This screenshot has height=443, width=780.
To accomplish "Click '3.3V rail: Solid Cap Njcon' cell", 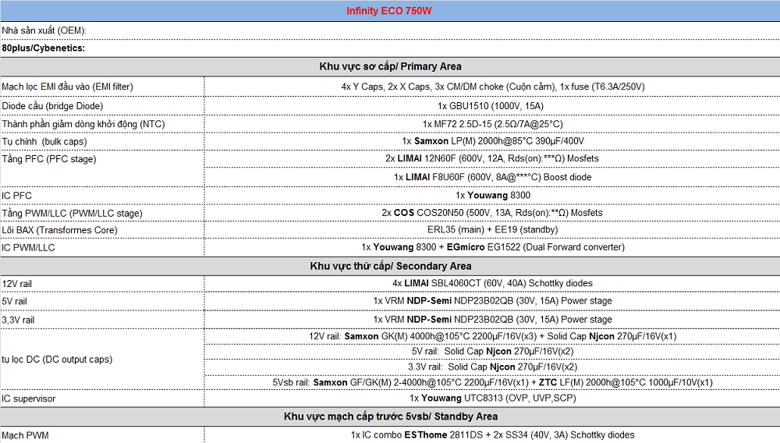I will [492, 367].
